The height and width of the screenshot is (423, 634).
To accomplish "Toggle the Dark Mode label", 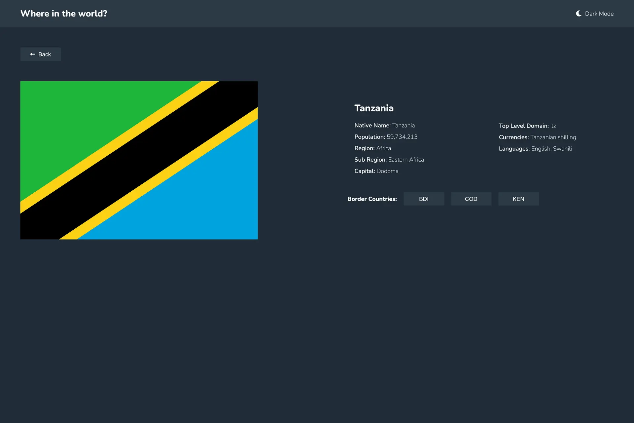I will click(x=599, y=14).
